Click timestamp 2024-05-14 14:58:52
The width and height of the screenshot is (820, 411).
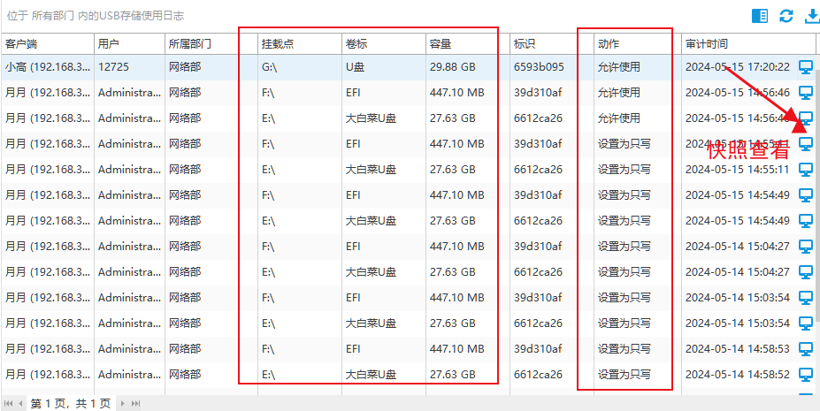(x=738, y=374)
